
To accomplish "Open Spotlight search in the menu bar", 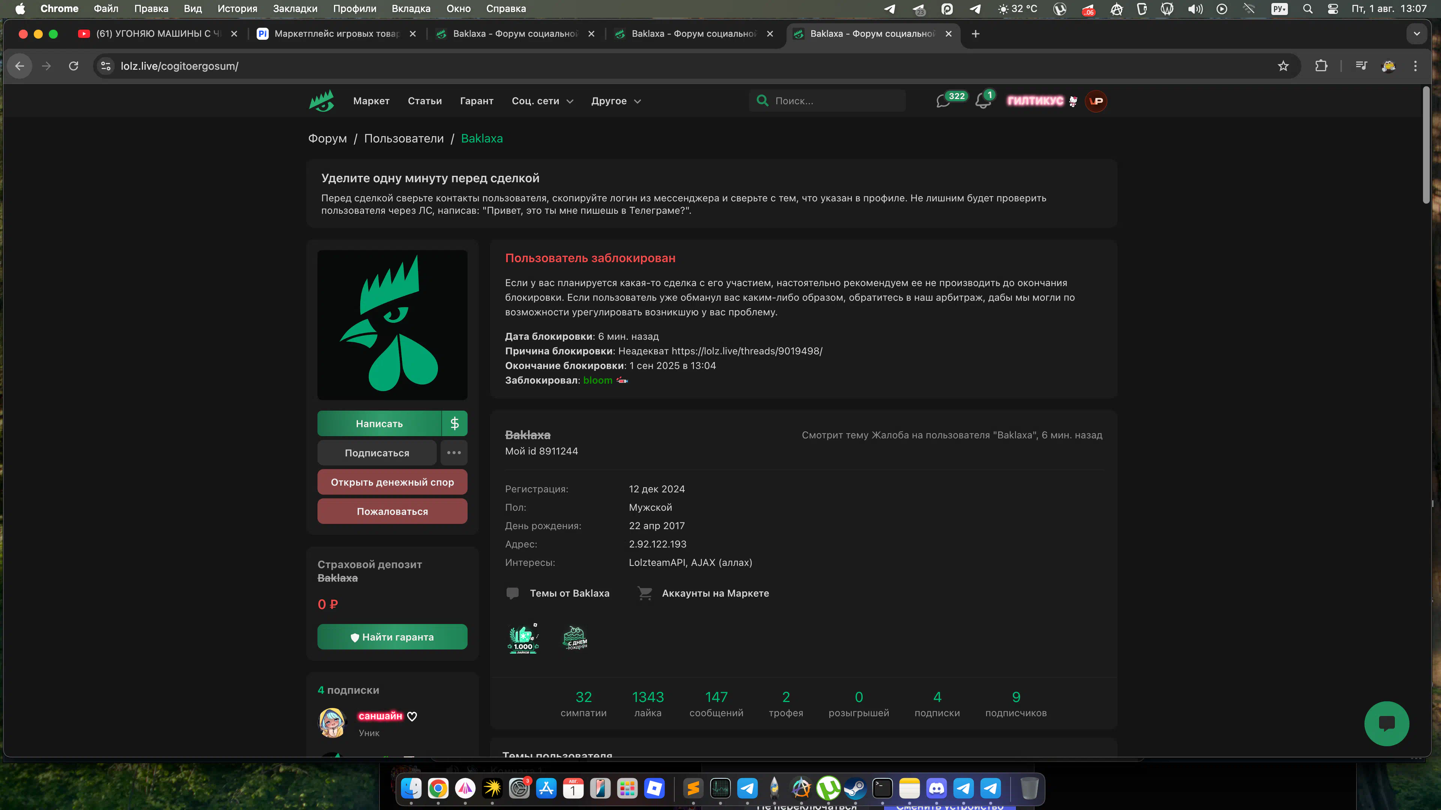I will click(1307, 8).
